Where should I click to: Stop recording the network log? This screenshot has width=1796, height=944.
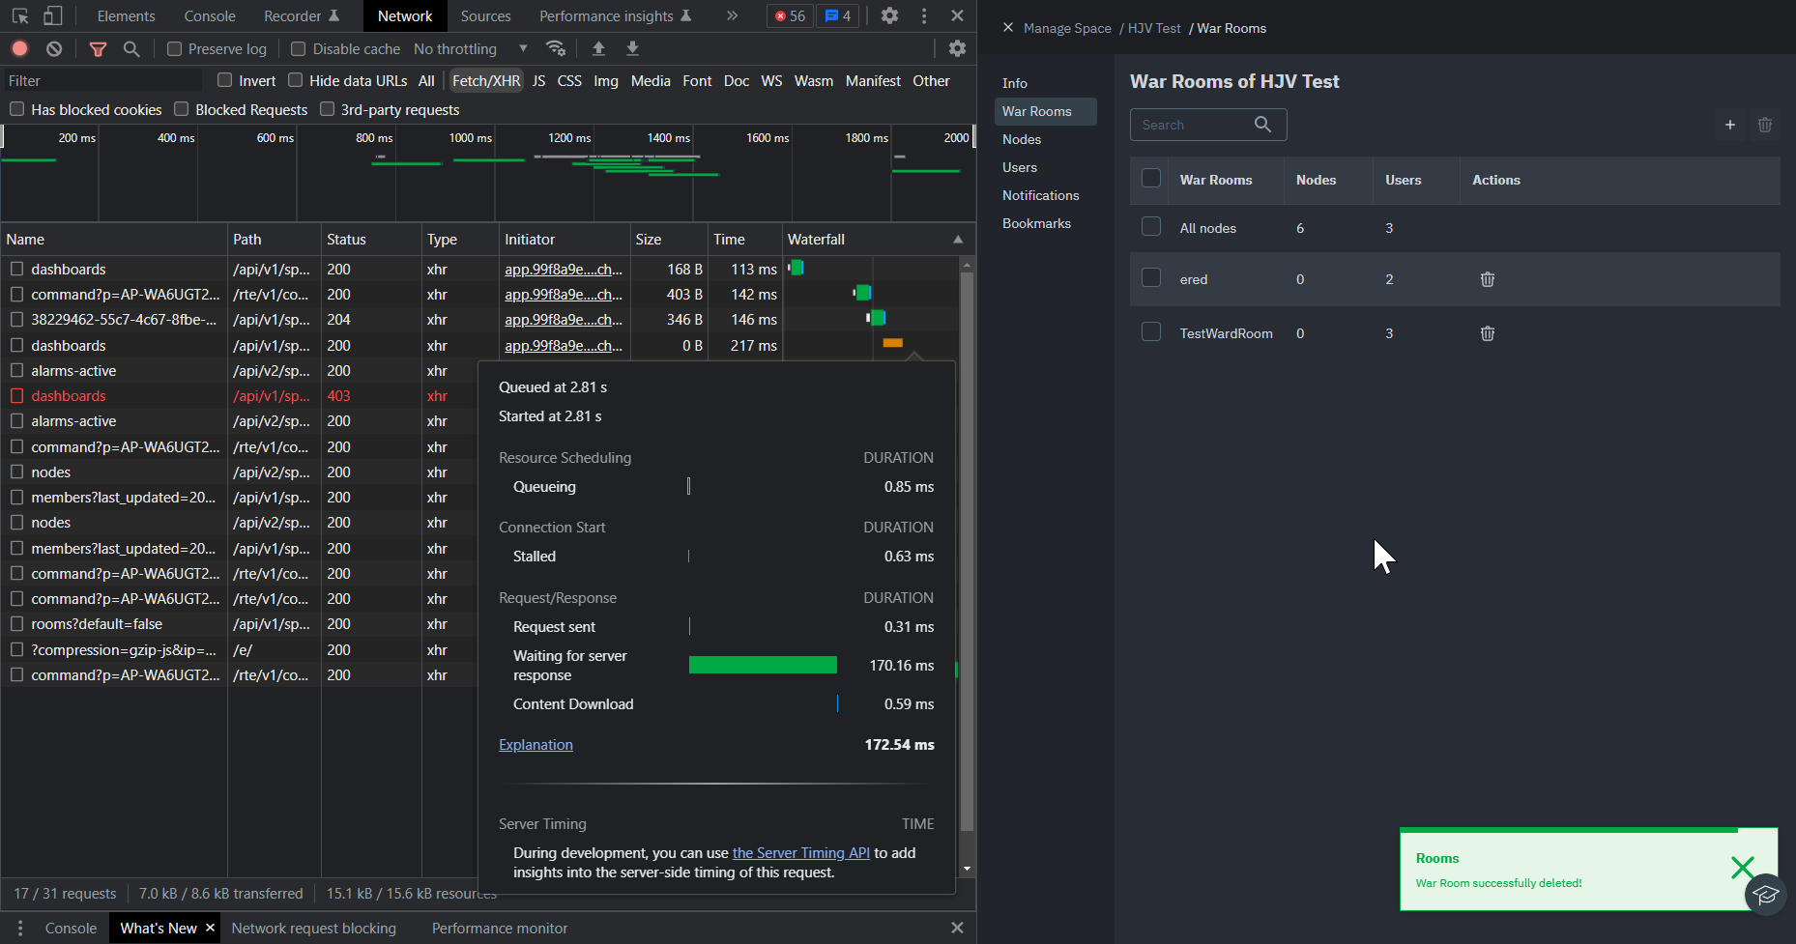point(19,48)
